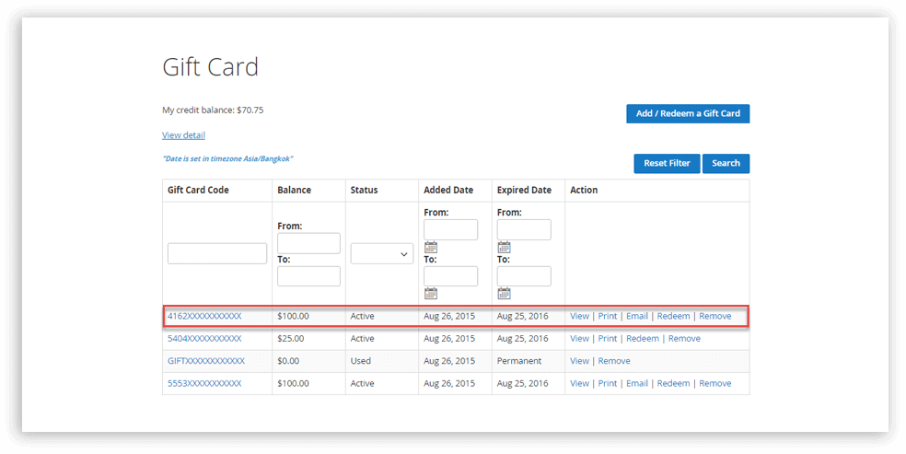
Task: Click the Expired Date From text field
Action: click(524, 229)
